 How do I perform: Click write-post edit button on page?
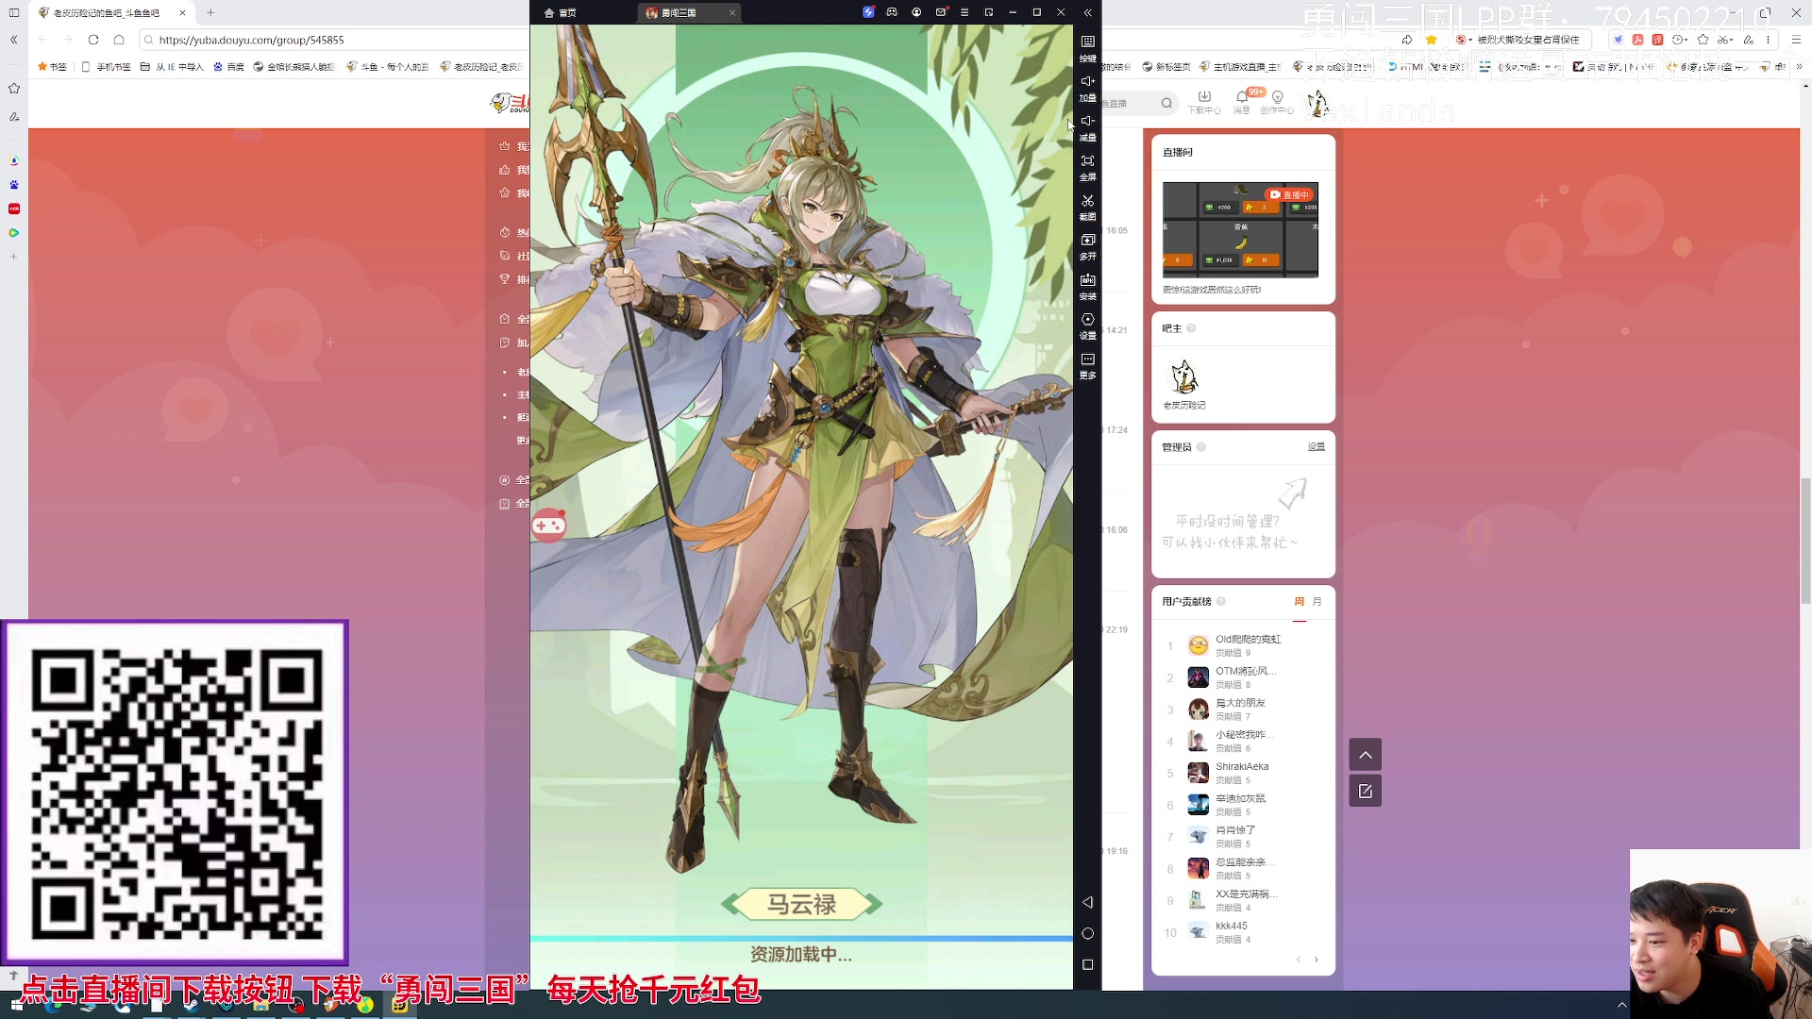pos(1366,792)
